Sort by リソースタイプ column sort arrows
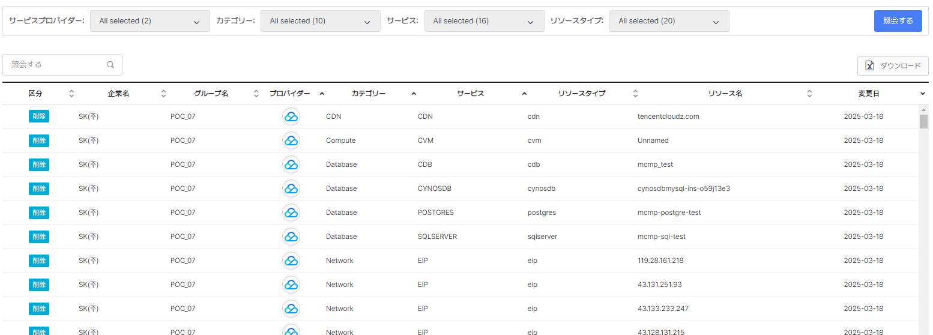 tap(636, 94)
